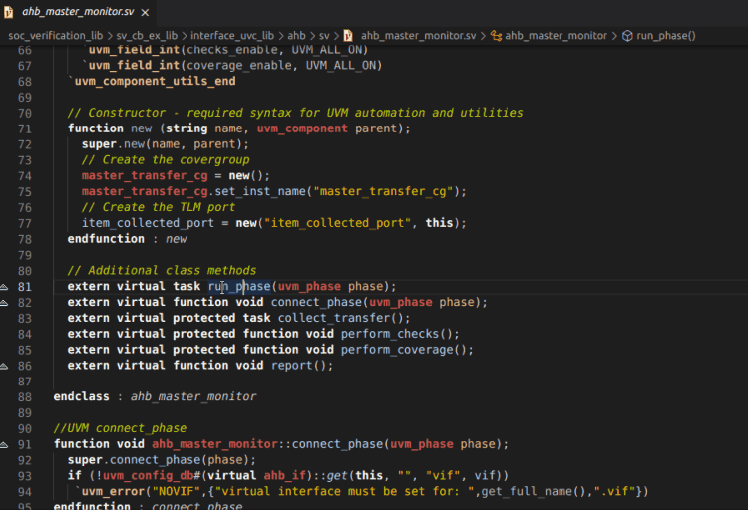Click connect_phase identifier on line 82
Image resolution: width=748 pixels, height=510 pixels.
click(x=316, y=302)
